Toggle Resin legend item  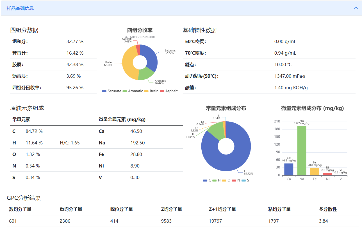151,91
